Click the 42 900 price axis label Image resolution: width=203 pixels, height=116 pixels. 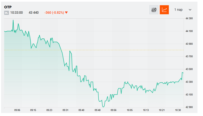coord(189,107)
